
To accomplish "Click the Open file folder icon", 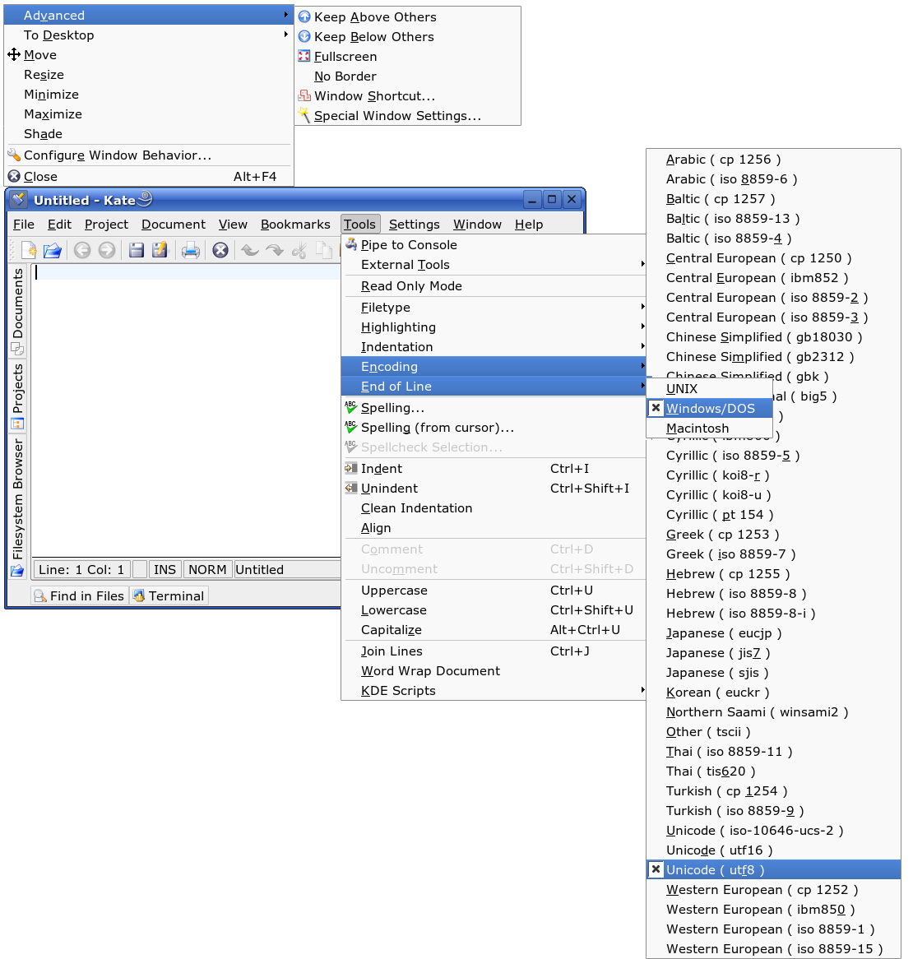I will pyautogui.click(x=53, y=250).
